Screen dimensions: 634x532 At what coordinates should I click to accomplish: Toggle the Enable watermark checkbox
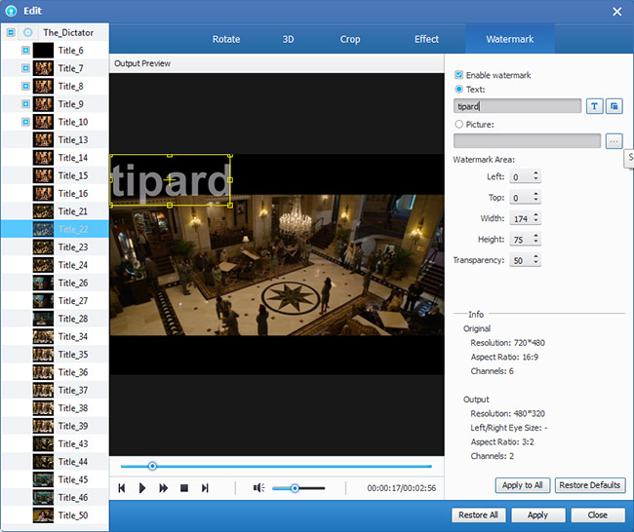click(458, 75)
